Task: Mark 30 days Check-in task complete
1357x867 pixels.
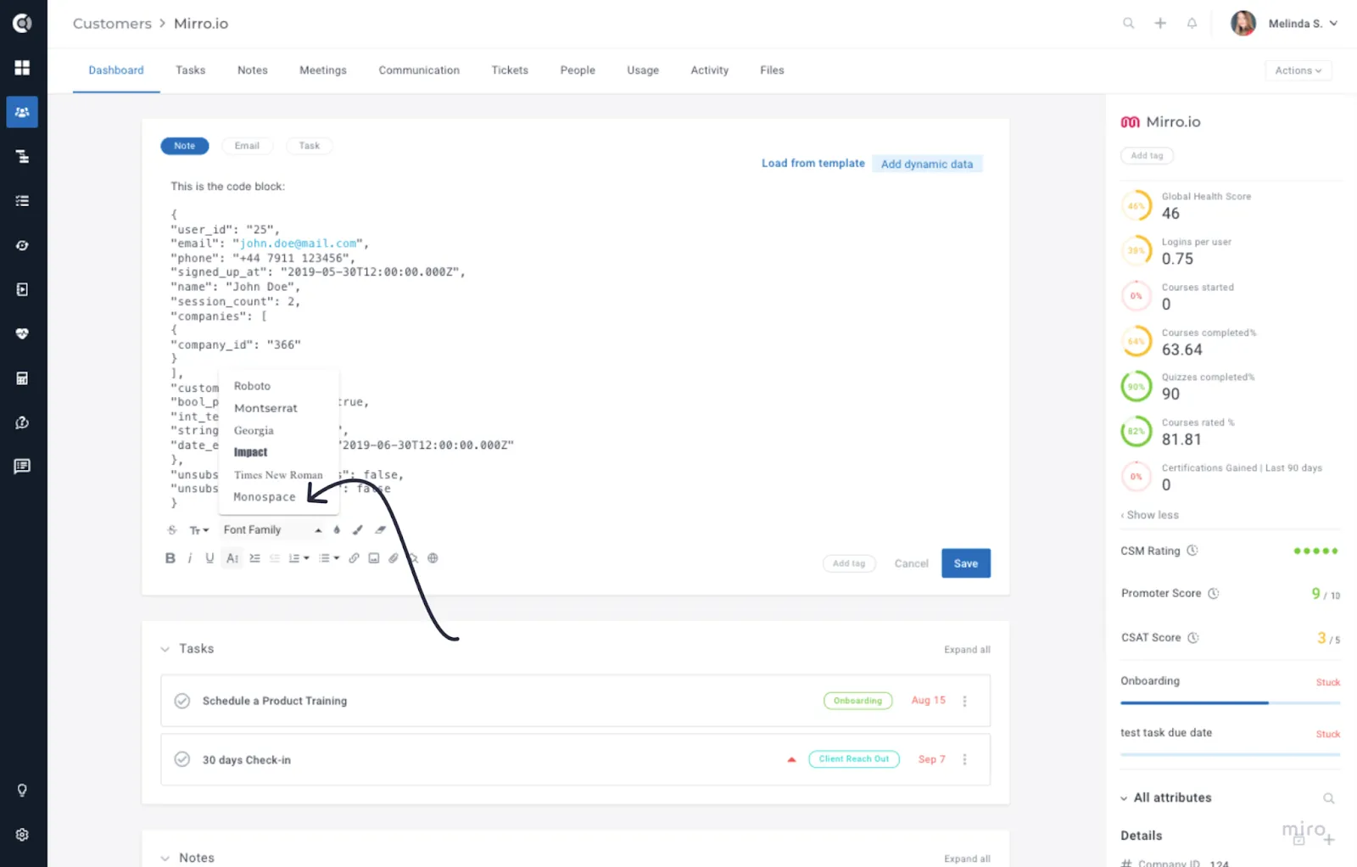Action: point(181,759)
